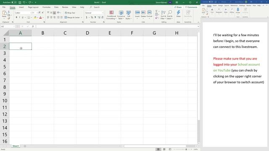Click the Paste icon in Word window
The height and width of the screenshot is (151, 269).
click(203, 10)
